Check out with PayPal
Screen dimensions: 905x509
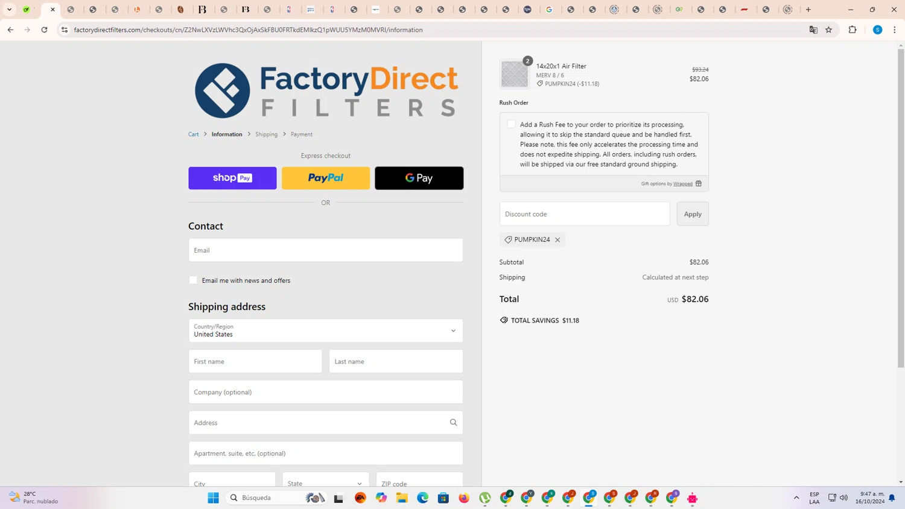(x=326, y=178)
